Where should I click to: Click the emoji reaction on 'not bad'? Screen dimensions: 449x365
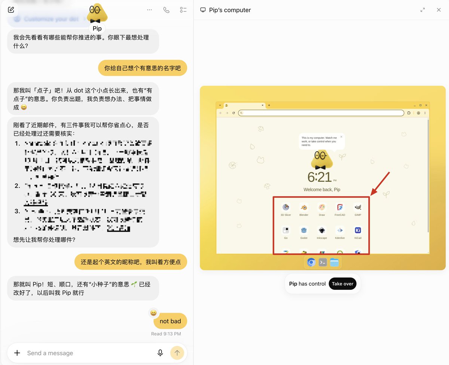coord(153,313)
